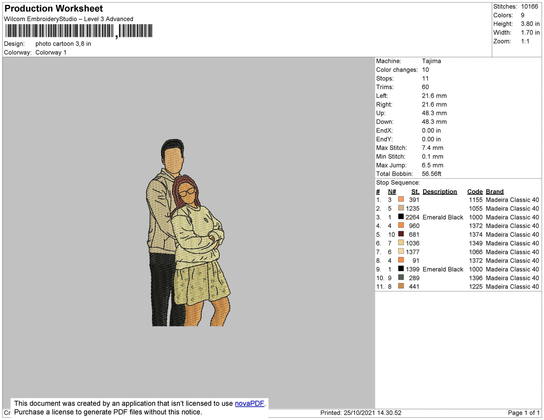Screen dimensions: 544x420
Task: Click stitch count '2264' in row 3
Action: point(412,217)
